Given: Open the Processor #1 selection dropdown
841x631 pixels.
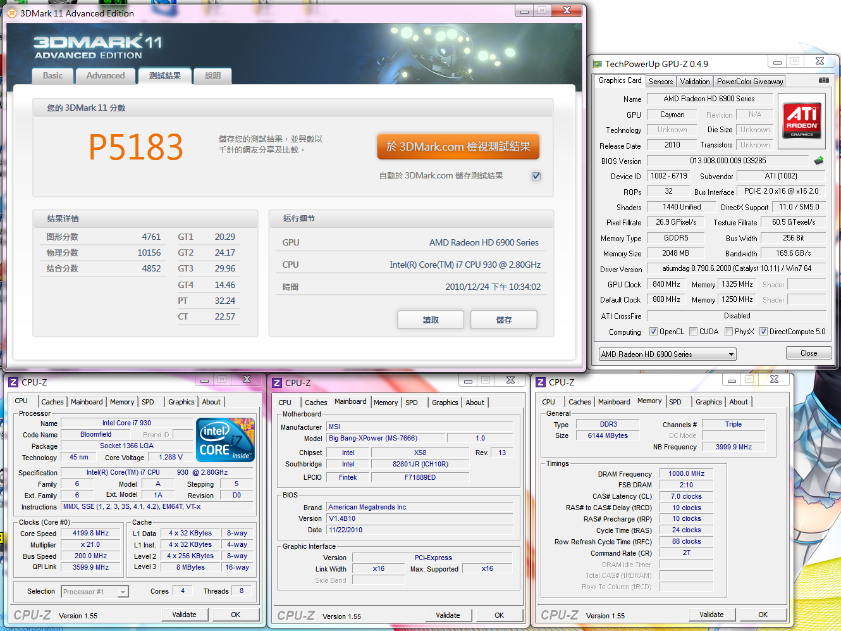Looking at the screenshot, I should click(x=95, y=592).
